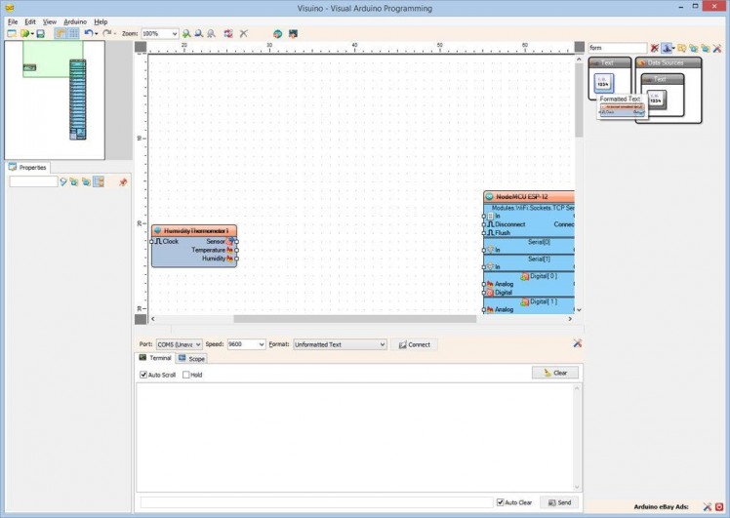Toggle the grid display toolbar icon

click(x=73, y=33)
